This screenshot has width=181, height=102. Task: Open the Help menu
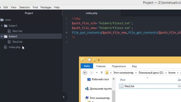tap(57, 7)
